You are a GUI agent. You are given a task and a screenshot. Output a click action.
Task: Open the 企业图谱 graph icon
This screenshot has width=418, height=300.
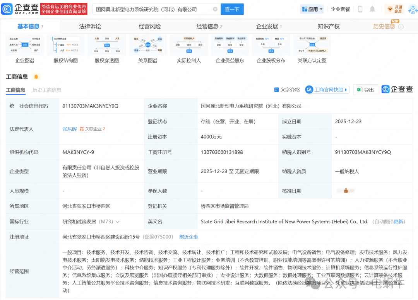tap(24, 44)
